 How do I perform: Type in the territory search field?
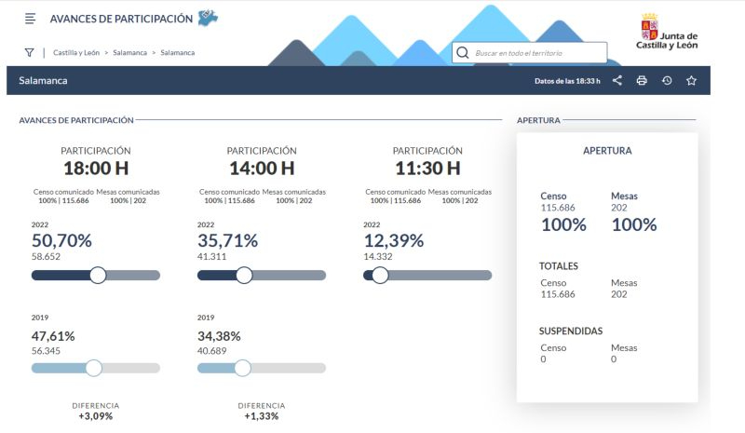(538, 53)
